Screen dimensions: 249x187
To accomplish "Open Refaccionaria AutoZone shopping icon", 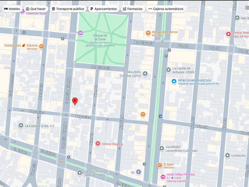I will 174,81.
